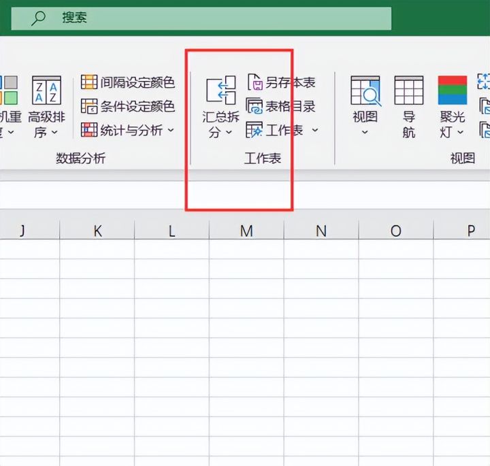Select 间隔设定颜色 text button
Image resolution: width=490 pixels, height=466 pixels.
[x=137, y=82]
